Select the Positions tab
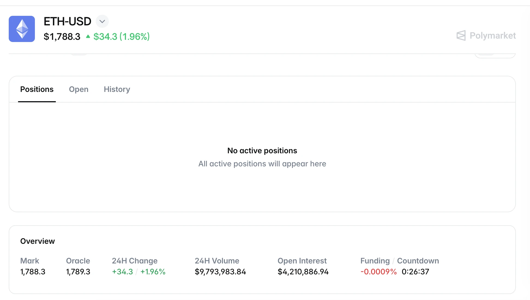This screenshot has width=530, height=300. (37, 89)
